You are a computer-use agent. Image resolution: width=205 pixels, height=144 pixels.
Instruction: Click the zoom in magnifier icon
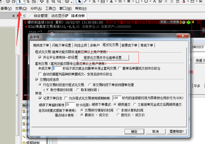tap(53, 1)
